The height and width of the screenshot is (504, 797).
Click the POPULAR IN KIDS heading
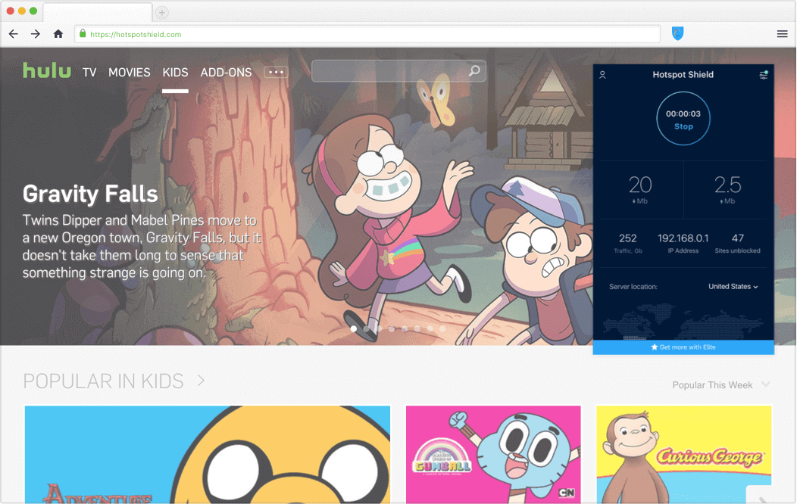pyautogui.click(x=103, y=381)
